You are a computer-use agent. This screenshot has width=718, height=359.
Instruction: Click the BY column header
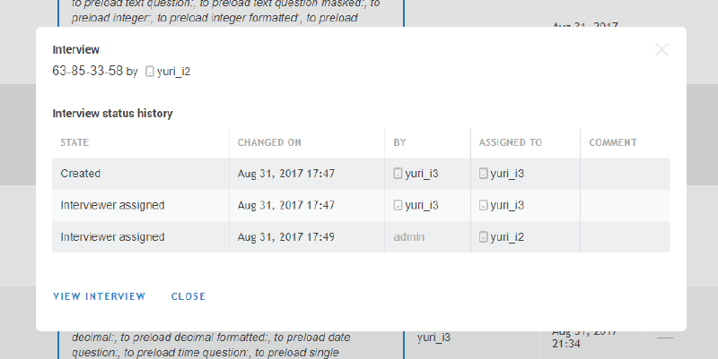pyautogui.click(x=400, y=142)
